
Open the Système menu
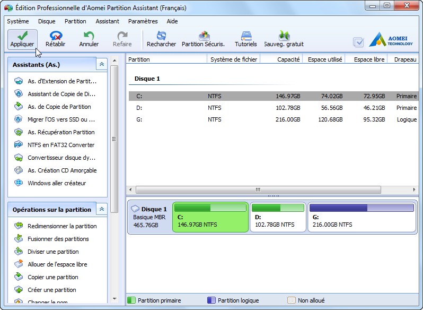18,21
